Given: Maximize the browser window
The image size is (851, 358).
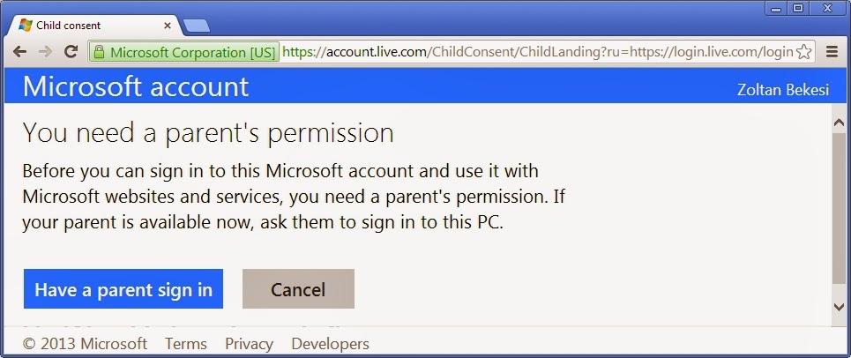Looking at the screenshot, I should point(799,8).
